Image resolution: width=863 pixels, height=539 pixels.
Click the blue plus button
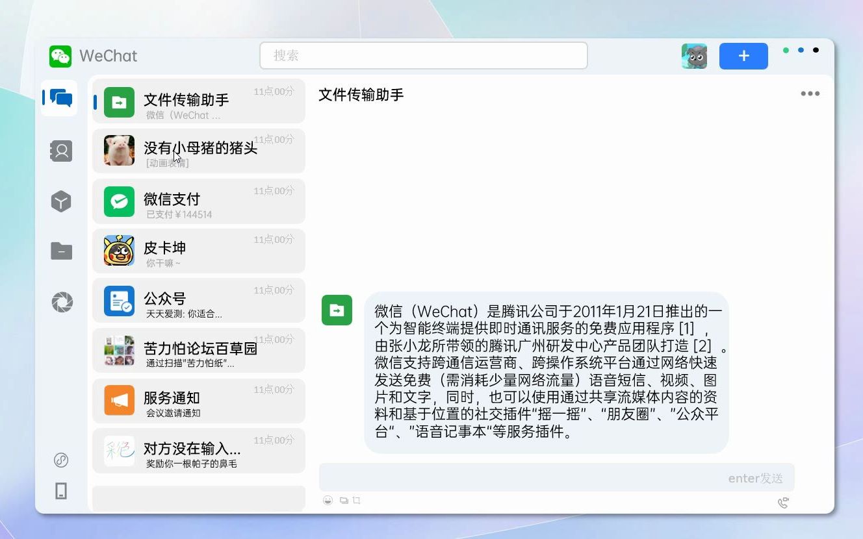click(x=743, y=56)
